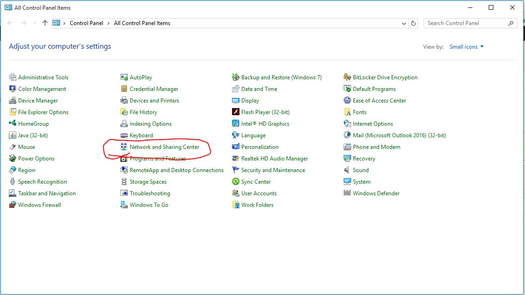Open the Language link

click(253, 135)
